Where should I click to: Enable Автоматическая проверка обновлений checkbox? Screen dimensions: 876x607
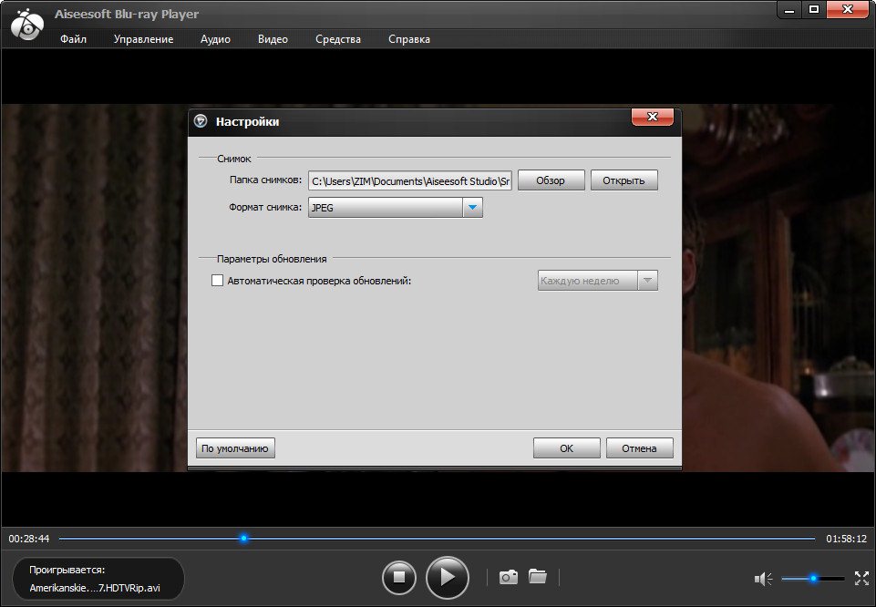[x=217, y=281]
